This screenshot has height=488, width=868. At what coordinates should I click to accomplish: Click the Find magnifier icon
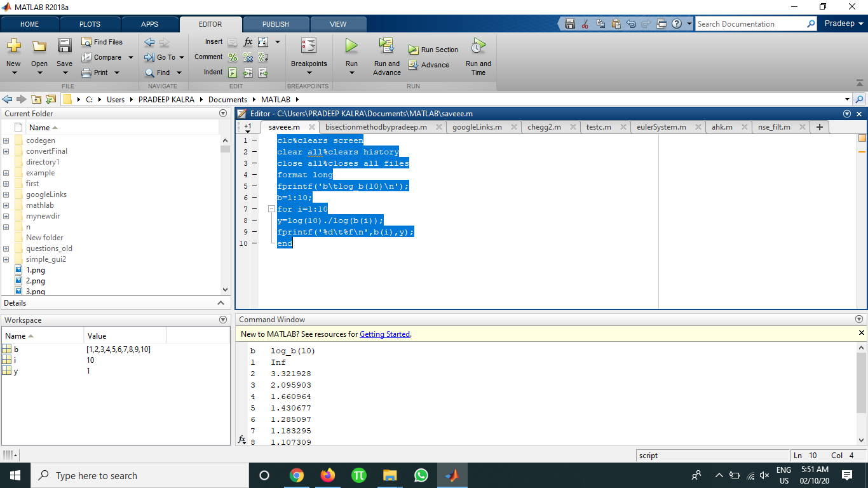coord(150,72)
